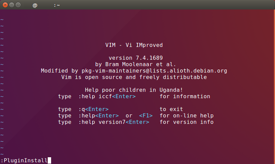The image size is (275, 164).
Task: Click the right-edge terminal scrollbar
Action: pyautogui.click(x=274, y=87)
